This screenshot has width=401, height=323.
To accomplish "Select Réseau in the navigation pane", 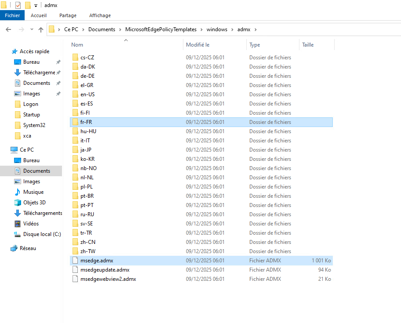I will click(28, 248).
